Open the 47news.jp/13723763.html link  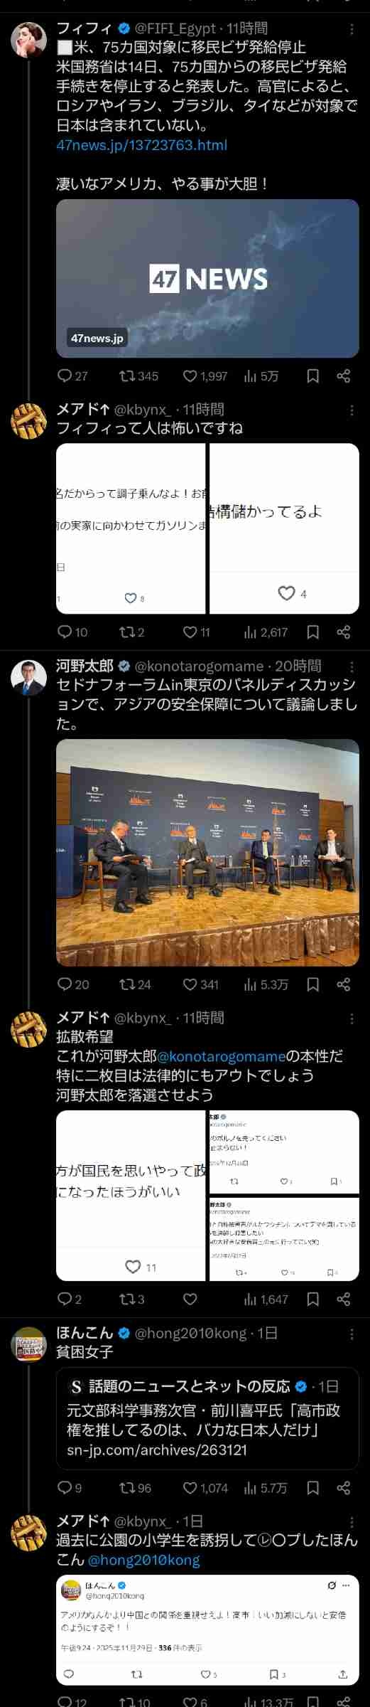click(x=141, y=145)
